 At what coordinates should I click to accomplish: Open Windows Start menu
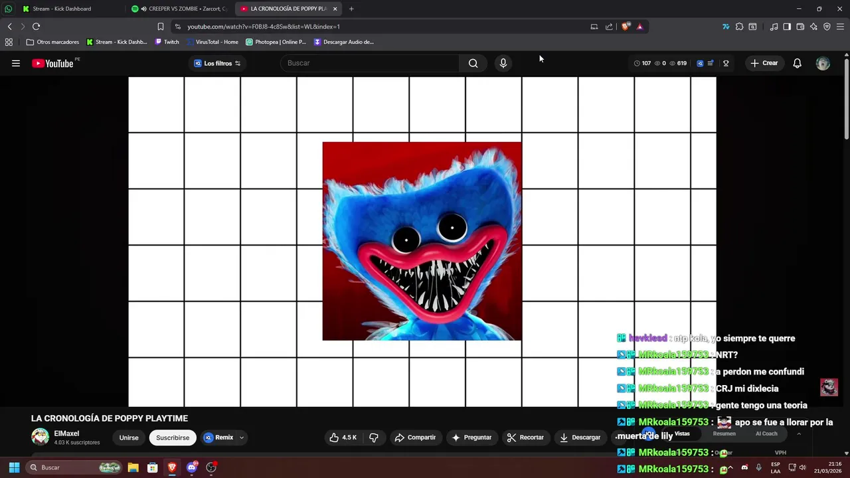click(x=14, y=467)
